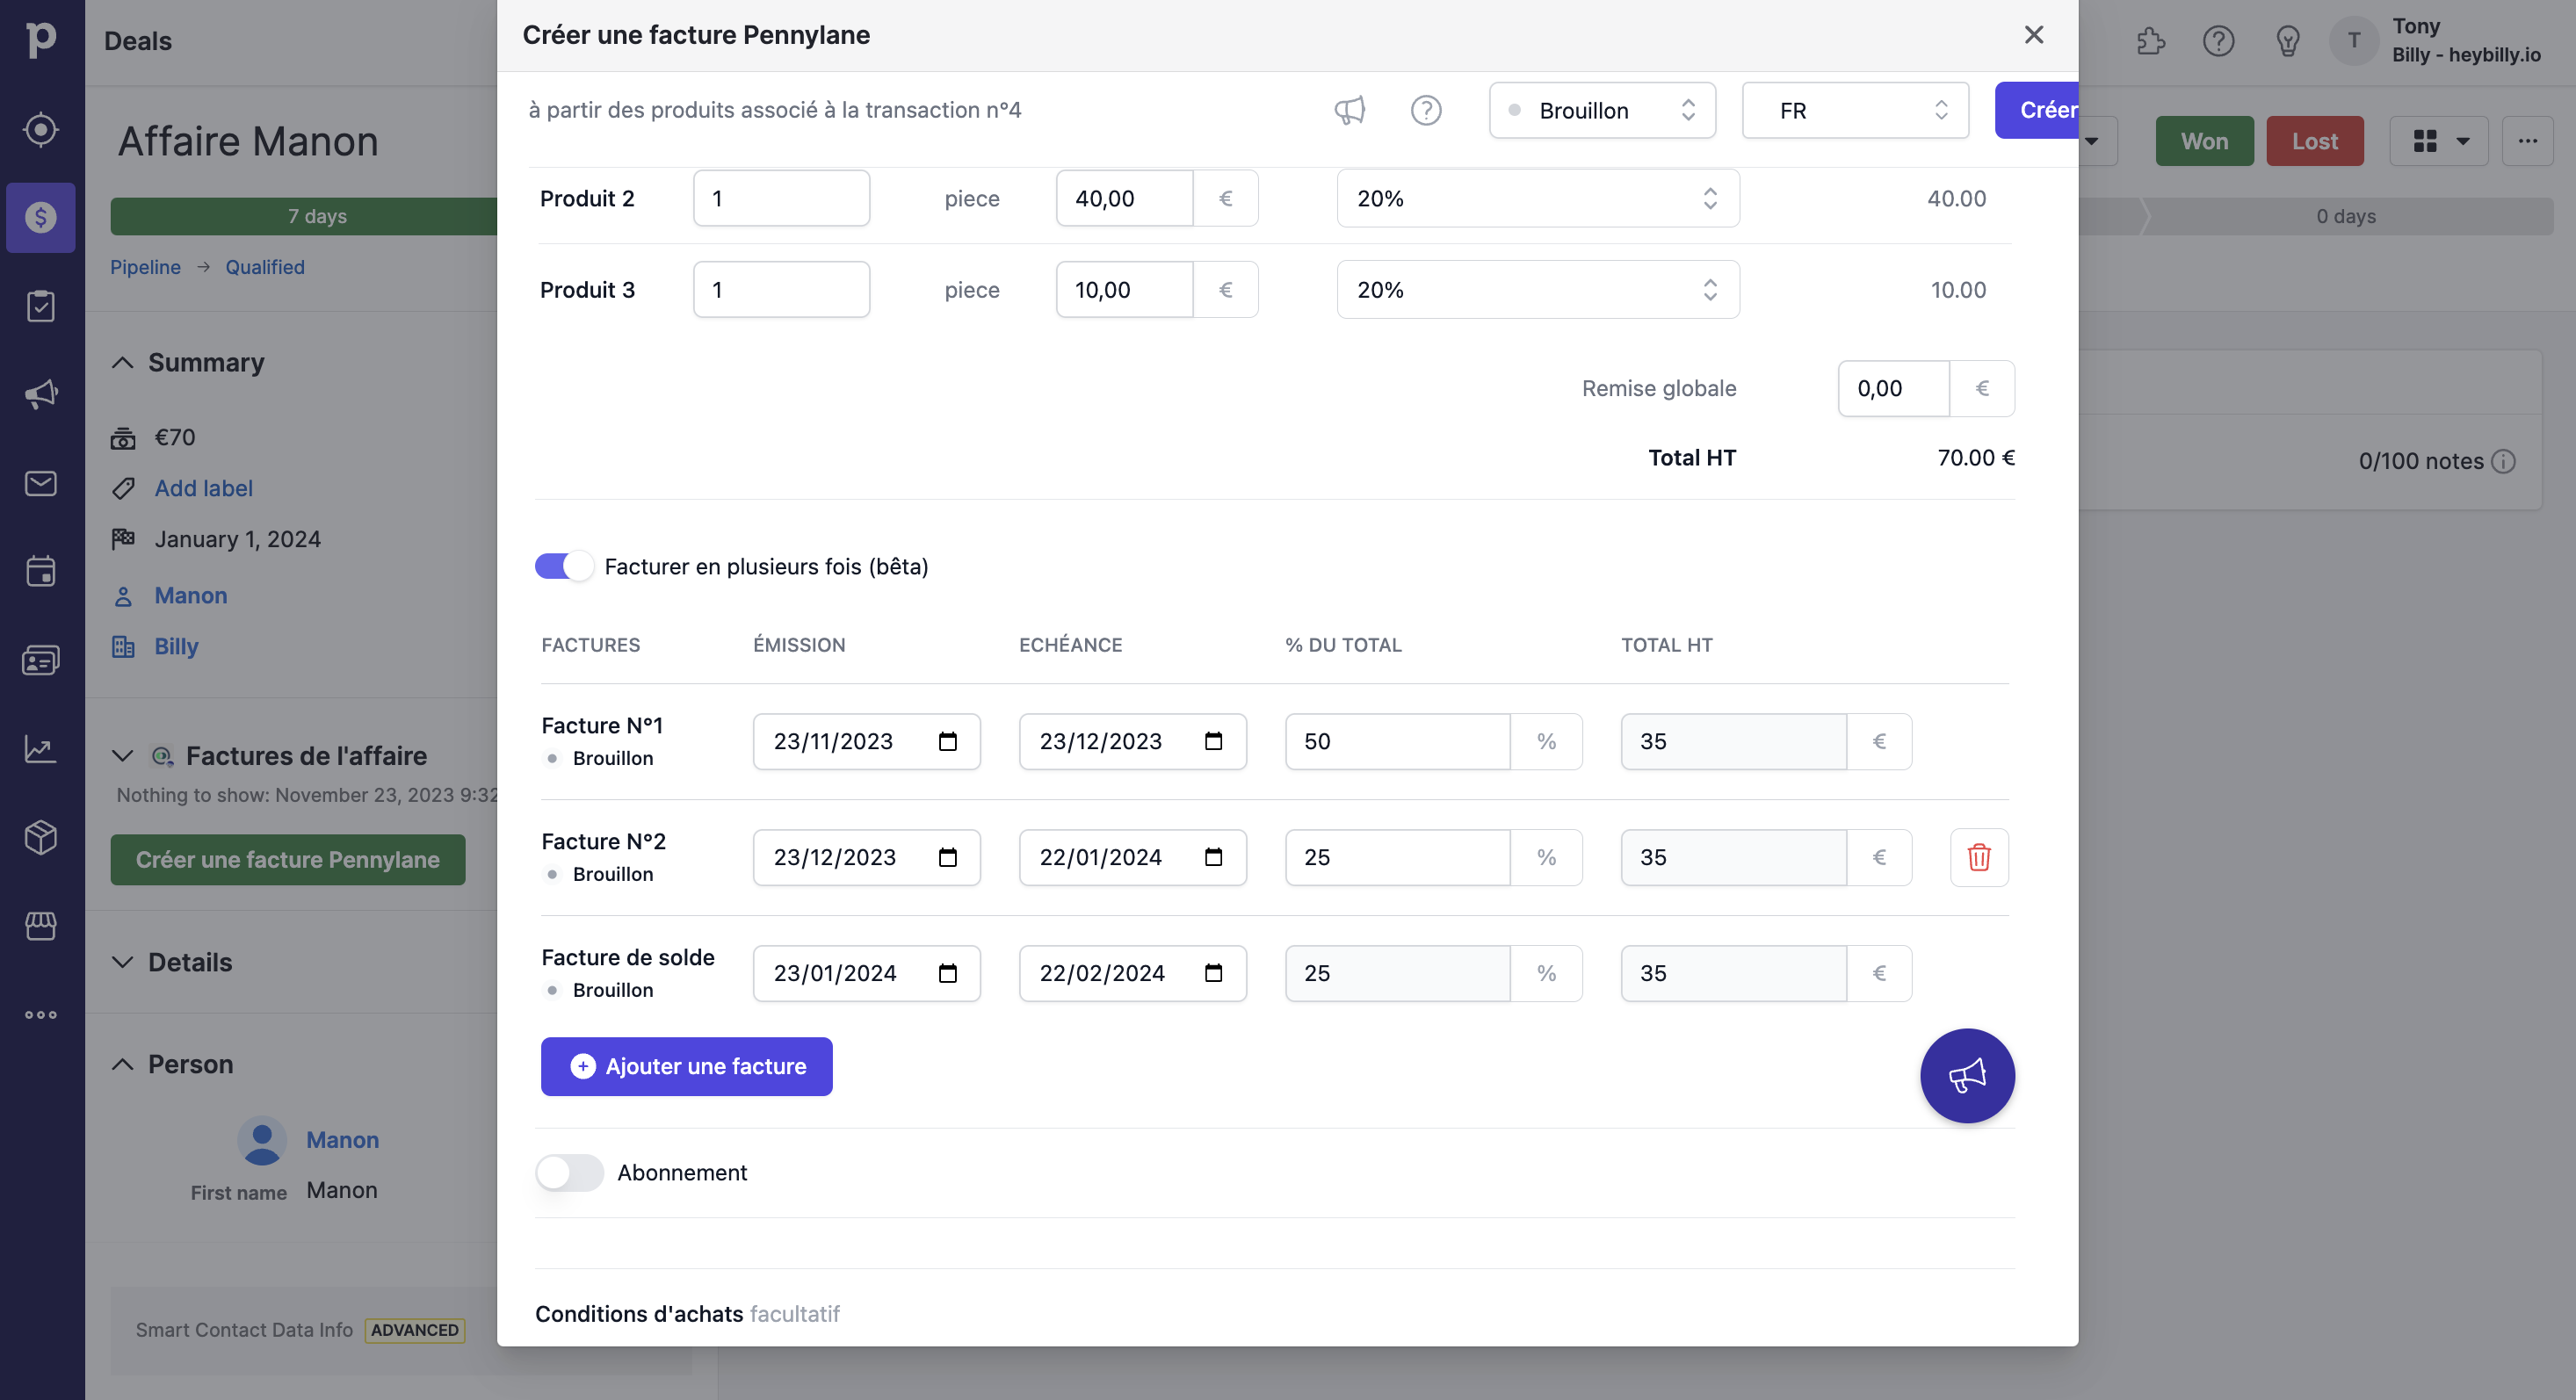Collapse the Person section
This screenshot has width=2576, height=1400.
click(122, 1064)
